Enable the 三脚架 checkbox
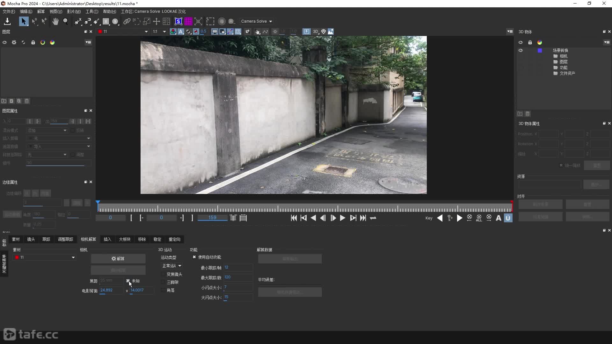 click(163, 282)
